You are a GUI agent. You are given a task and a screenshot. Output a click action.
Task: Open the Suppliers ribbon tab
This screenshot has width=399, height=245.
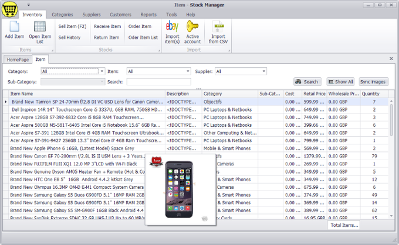[x=91, y=14]
